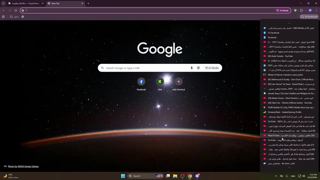Open the (1) Facebook bookmark
The width and height of the screenshot is (320, 180).
point(289,33)
